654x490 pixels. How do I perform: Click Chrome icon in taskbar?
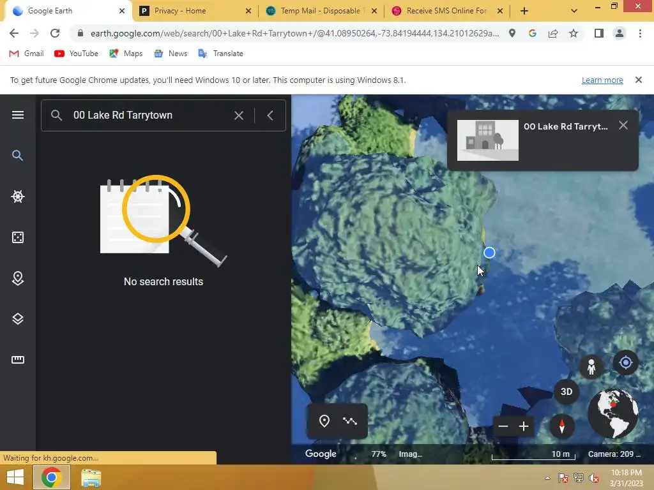coord(51,477)
